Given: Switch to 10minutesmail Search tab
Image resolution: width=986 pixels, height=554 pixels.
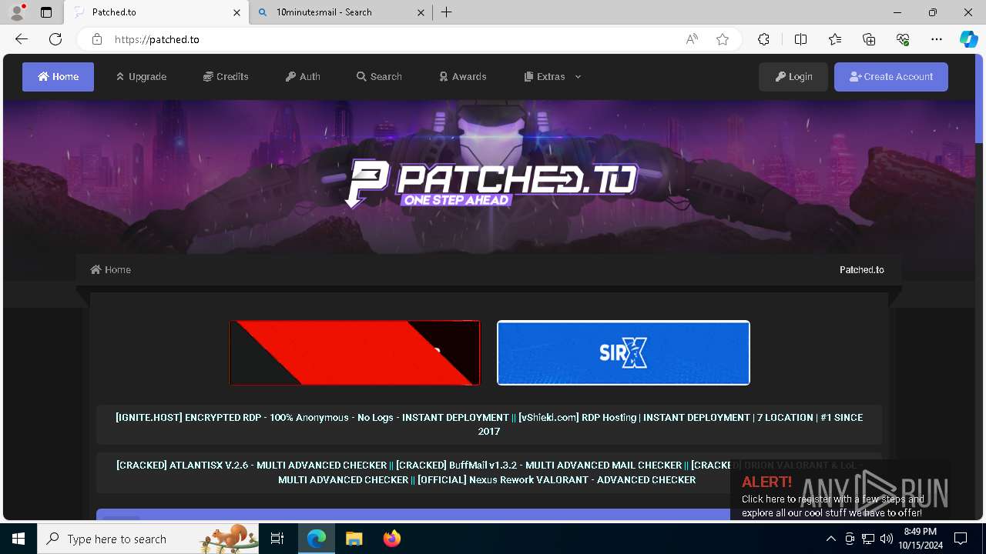Looking at the screenshot, I should tap(340, 12).
